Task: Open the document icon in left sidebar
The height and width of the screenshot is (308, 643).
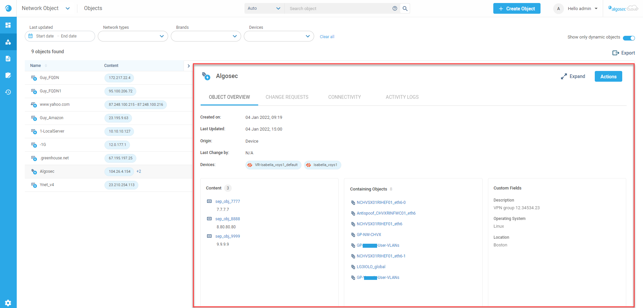Action: [8, 59]
